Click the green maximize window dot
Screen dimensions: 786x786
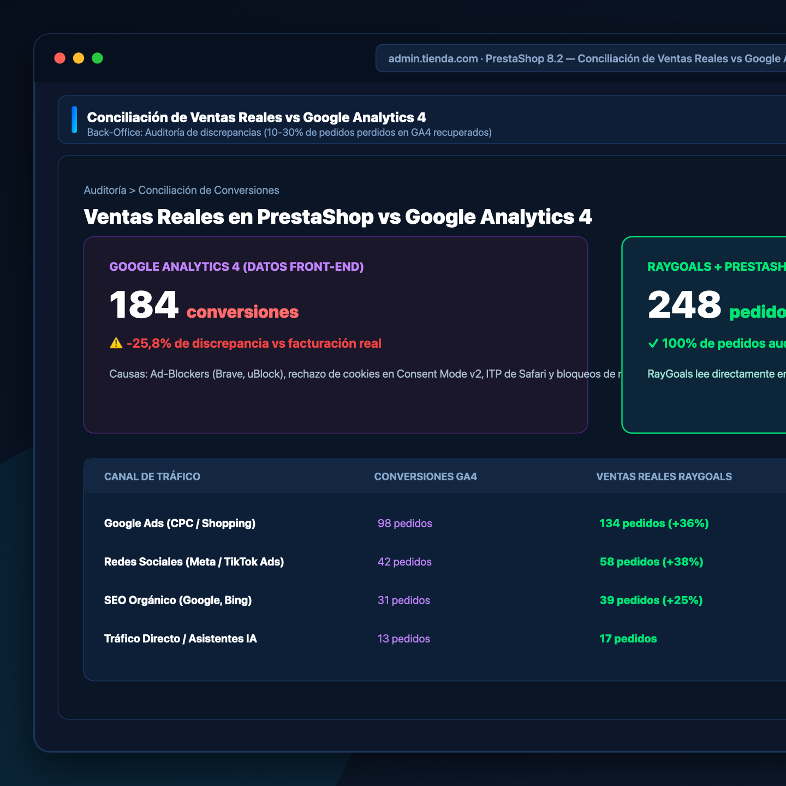click(x=97, y=58)
